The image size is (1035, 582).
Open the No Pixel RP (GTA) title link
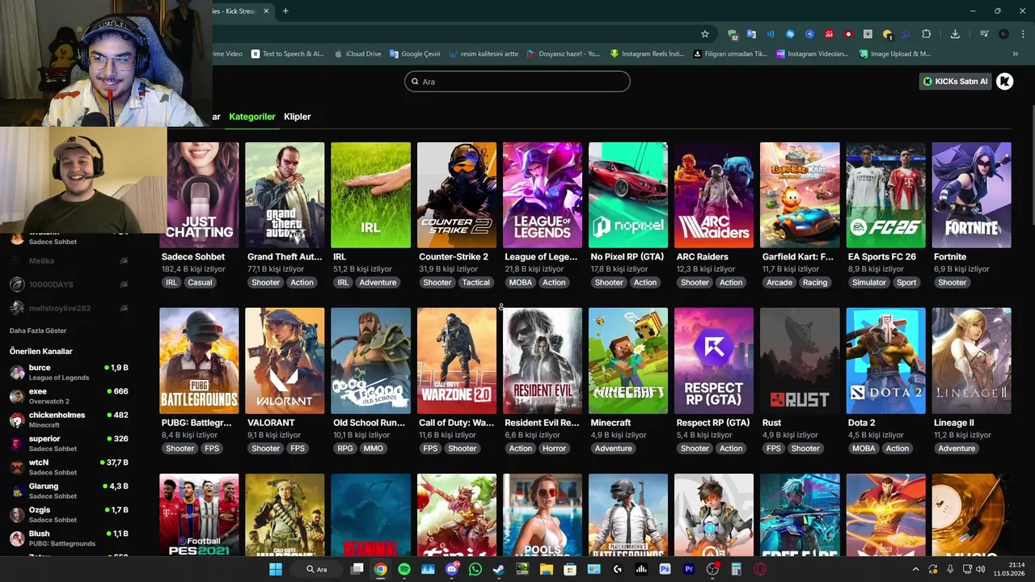(x=627, y=257)
